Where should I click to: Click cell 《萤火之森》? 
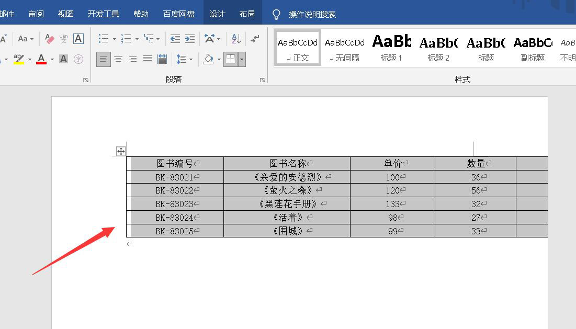pos(287,190)
